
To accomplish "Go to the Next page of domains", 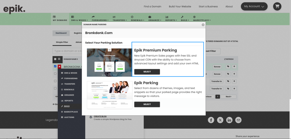I will [x=228, y=96].
